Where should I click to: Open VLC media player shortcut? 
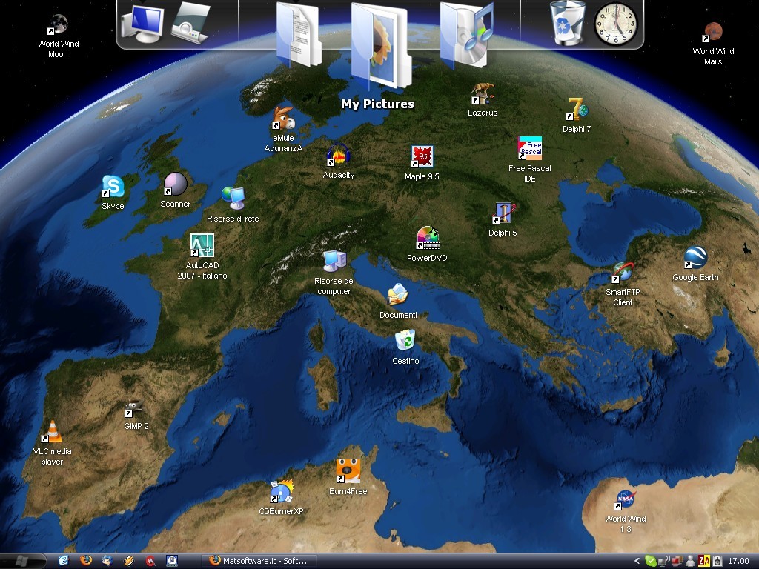tap(52, 443)
